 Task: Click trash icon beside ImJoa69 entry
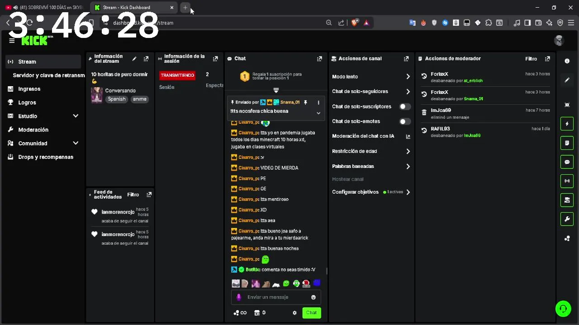coord(424,112)
